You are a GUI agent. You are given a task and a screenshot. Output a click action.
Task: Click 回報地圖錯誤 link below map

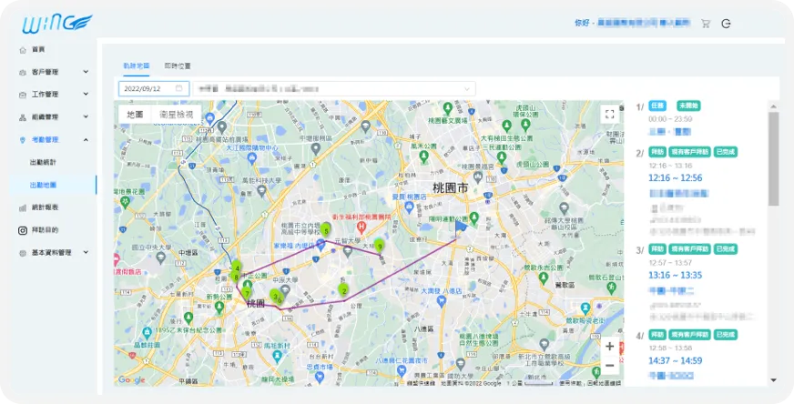click(x=604, y=383)
